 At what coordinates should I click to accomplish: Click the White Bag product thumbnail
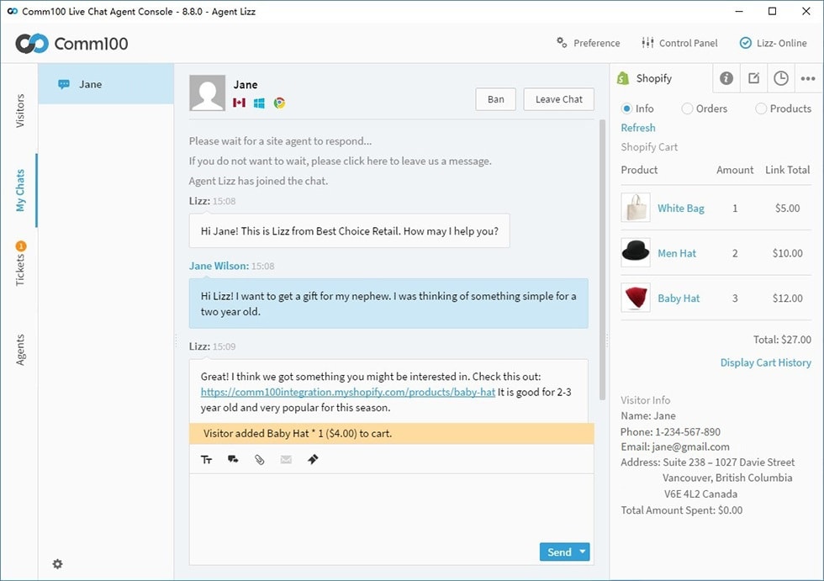636,208
